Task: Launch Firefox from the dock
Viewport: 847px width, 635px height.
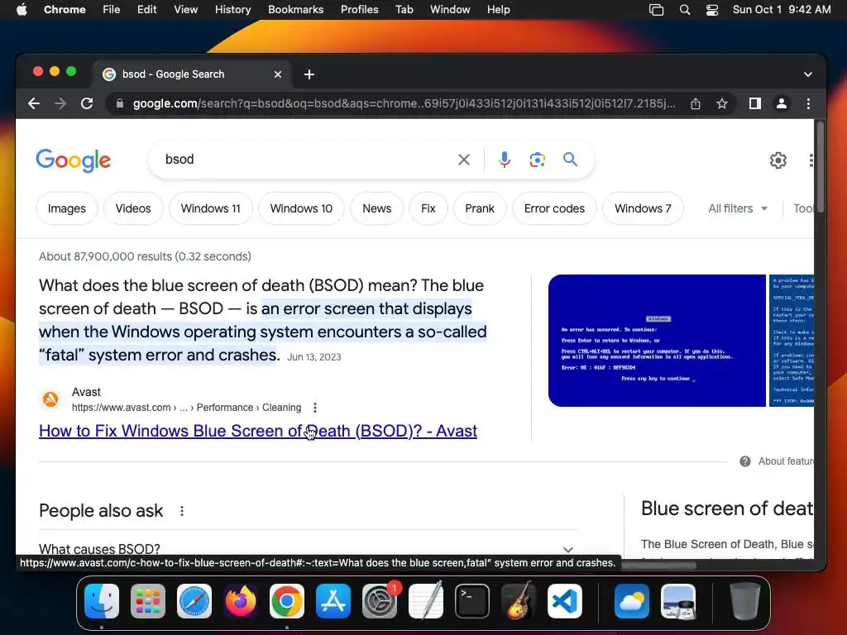Action: pos(241,601)
